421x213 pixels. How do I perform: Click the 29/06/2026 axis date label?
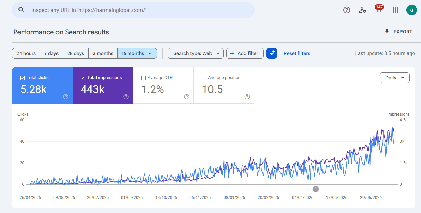tap(371, 198)
